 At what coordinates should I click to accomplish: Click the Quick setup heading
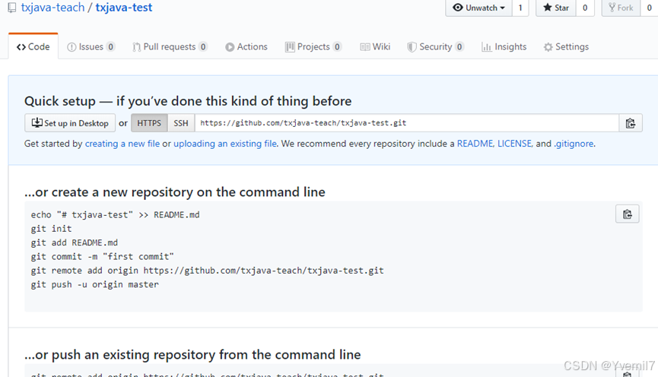(x=188, y=102)
